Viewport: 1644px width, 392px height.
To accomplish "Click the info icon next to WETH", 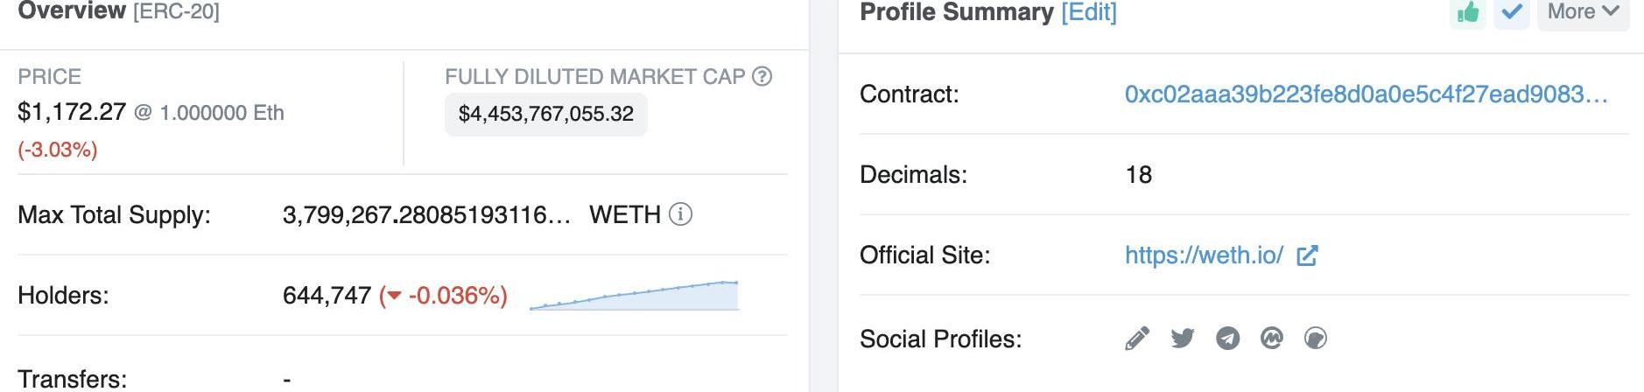I will (x=680, y=214).
